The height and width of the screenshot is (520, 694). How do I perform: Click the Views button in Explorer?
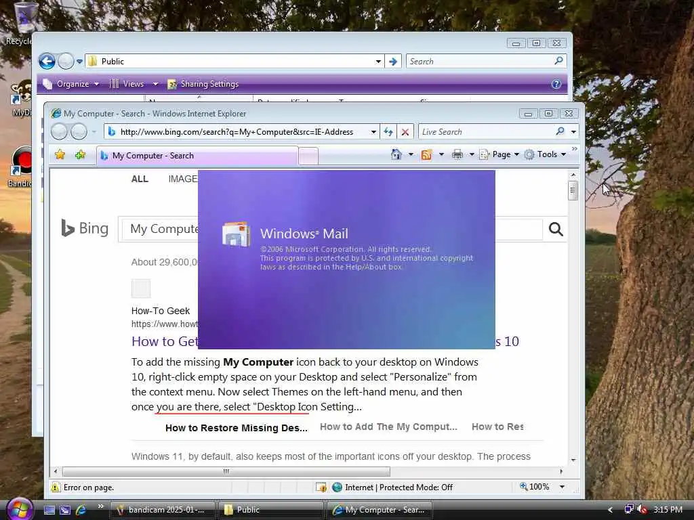pyautogui.click(x=127, y=84)
